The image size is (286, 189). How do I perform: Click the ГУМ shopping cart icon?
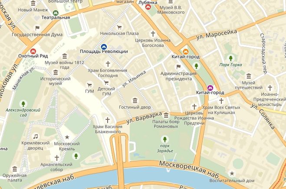pyautogui.click(x=89, y=85)
